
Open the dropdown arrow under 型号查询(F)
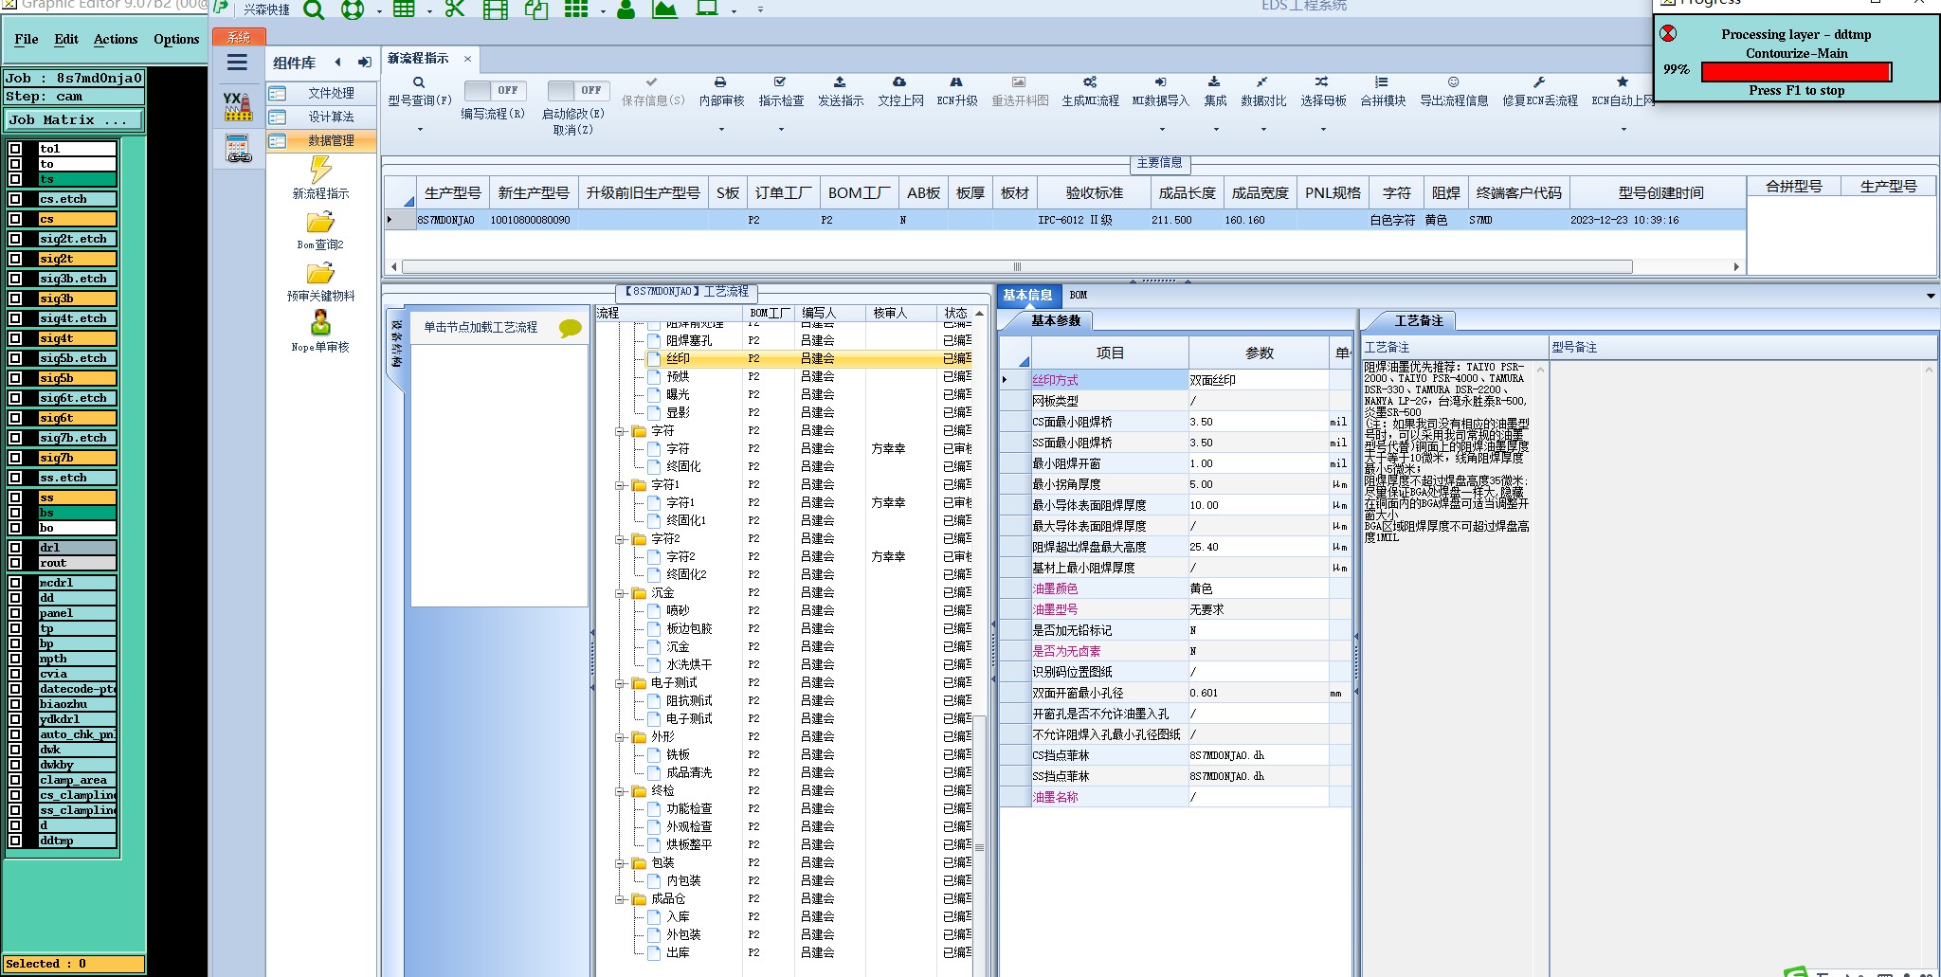420,130
